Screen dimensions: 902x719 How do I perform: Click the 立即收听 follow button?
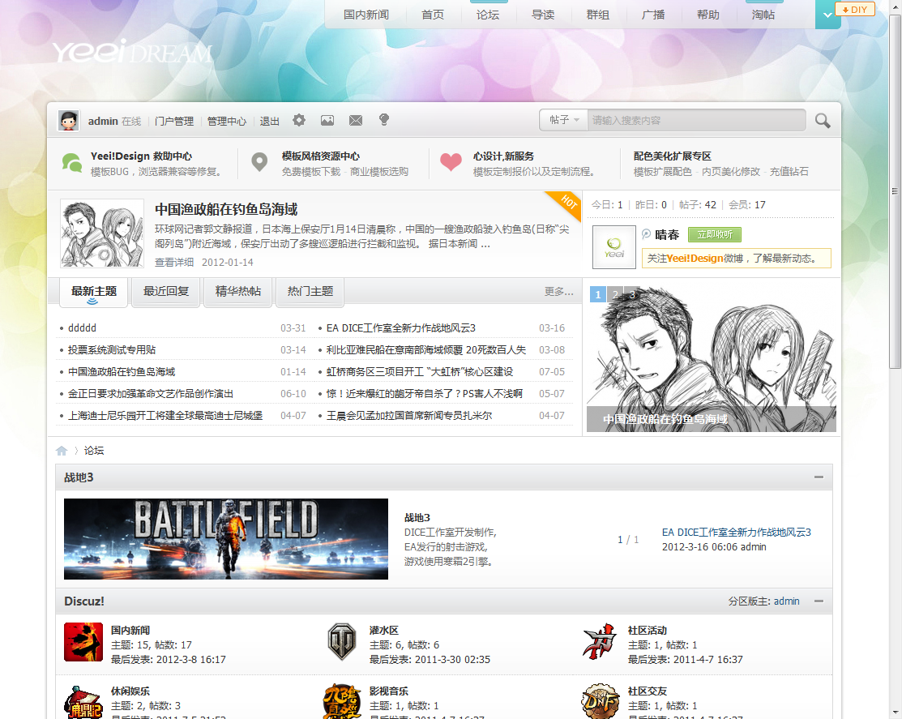715,235
